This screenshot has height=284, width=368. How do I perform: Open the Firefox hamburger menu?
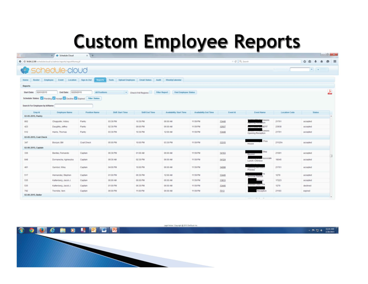click(335, 62)
